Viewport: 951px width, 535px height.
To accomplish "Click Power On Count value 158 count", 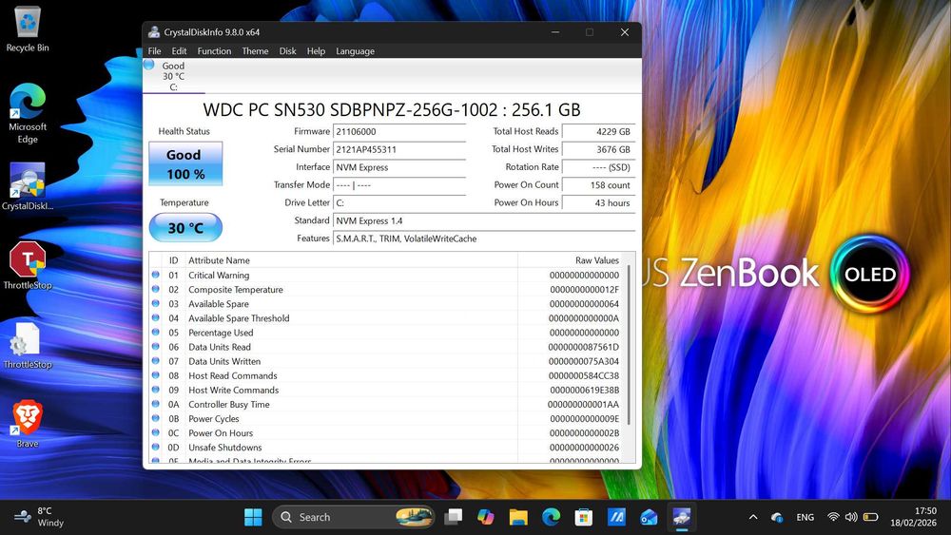I will [x=598, y=184].
